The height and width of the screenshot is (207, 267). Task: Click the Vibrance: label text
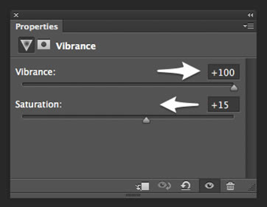35,72
